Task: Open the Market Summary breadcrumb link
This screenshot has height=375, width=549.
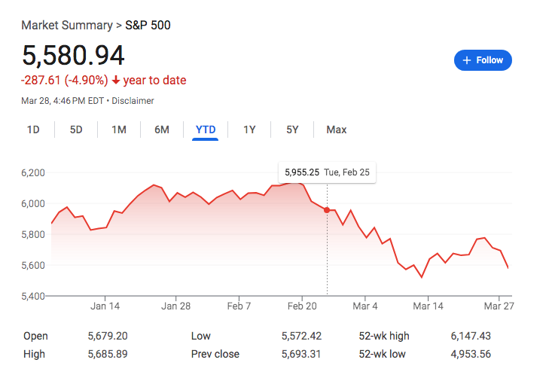Action: pyautogui.click(x=66, y=26)
